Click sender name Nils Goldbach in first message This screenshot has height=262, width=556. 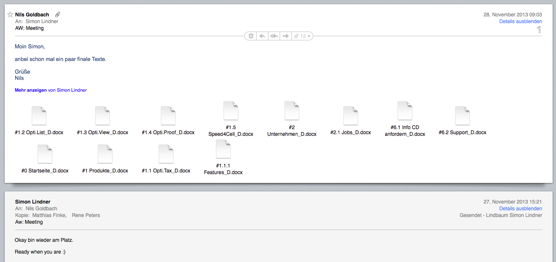point(32,15)
